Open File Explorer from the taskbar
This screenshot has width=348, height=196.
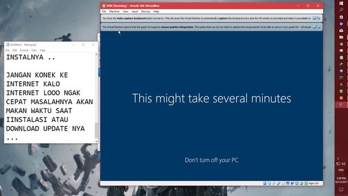pos(341,37)
